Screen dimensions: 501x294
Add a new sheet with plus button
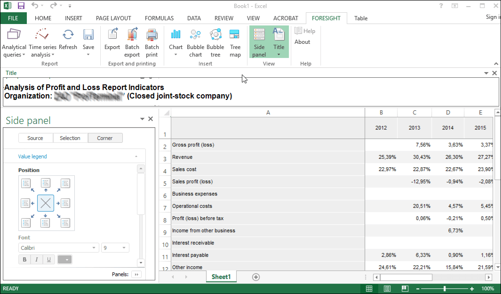[x=256, y=277]
